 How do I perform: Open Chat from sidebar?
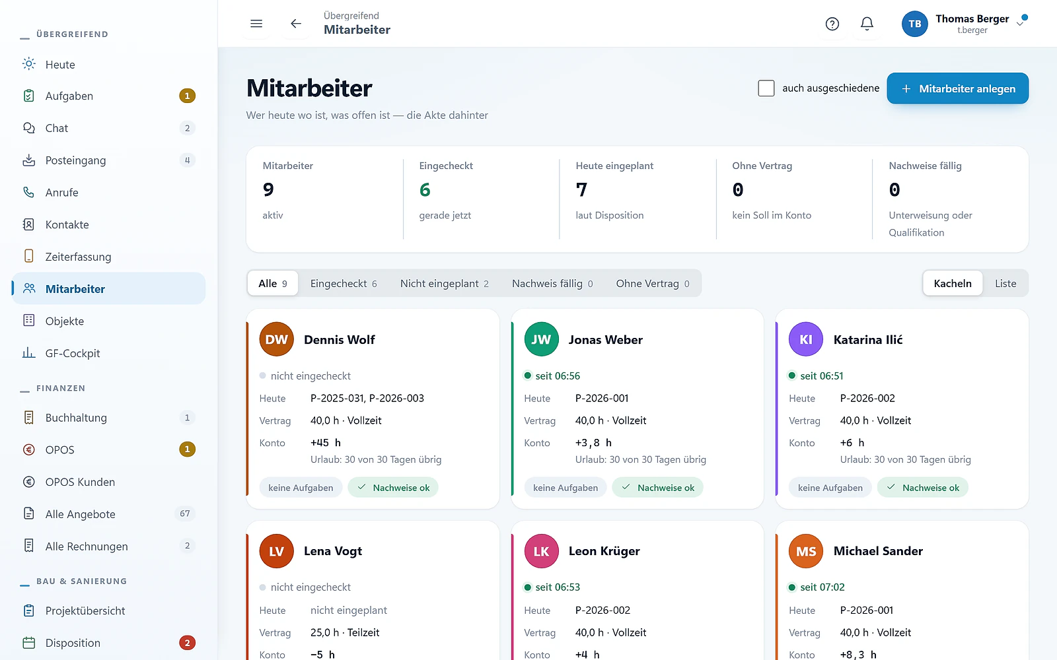point(109,128)
